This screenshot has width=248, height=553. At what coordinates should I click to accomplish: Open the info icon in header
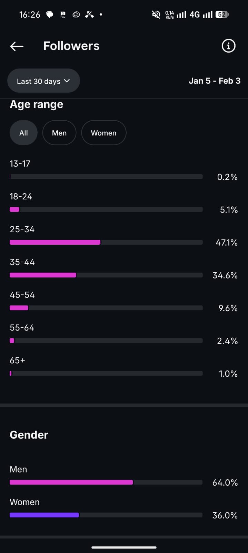(228, 46)
